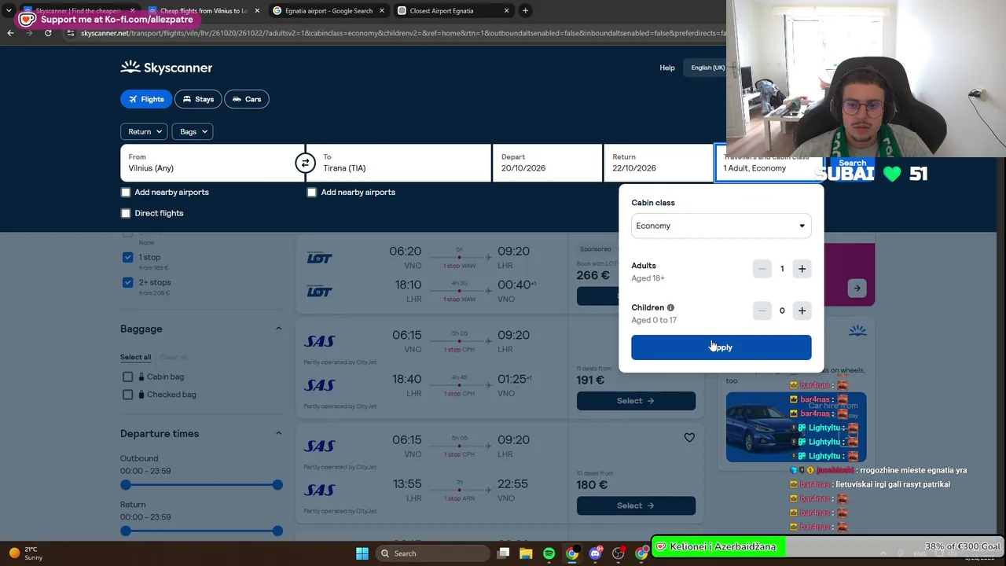This screenshot has width=1006, height=566.
Task: Adjust the Outbound departure time end handle
Action: (277, 485)
